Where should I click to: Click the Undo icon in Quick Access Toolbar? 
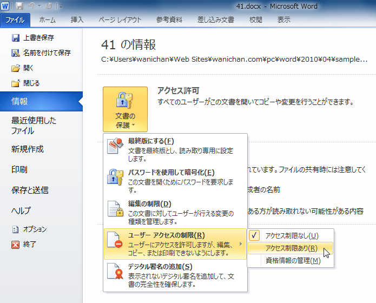[x=31, y=6]
